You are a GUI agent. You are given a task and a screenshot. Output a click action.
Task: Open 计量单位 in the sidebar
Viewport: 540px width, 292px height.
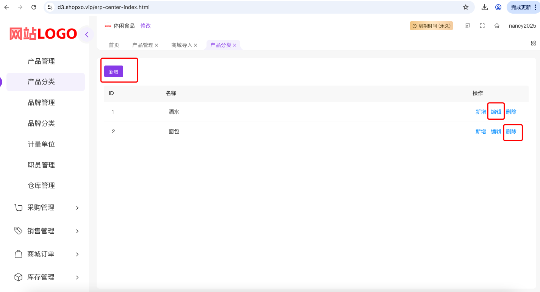pos(41,144)
